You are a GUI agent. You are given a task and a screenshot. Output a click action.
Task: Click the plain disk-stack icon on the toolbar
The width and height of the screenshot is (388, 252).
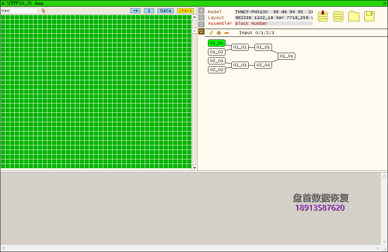click(338, 16)
